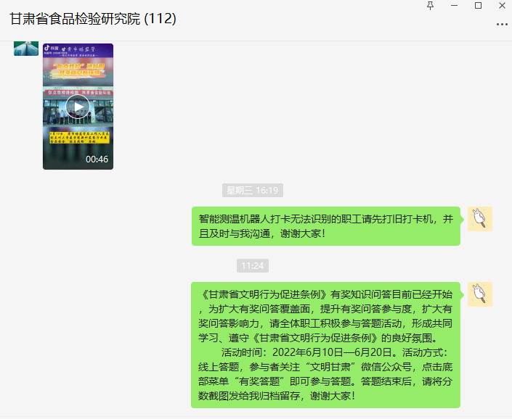Play the 00:46 video message
512x419 pixels.
78,107
